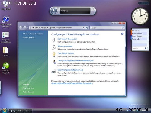Close the Speech Recognition Options window
This screenshot has height=113, width=151.
[x=122, y=23]
